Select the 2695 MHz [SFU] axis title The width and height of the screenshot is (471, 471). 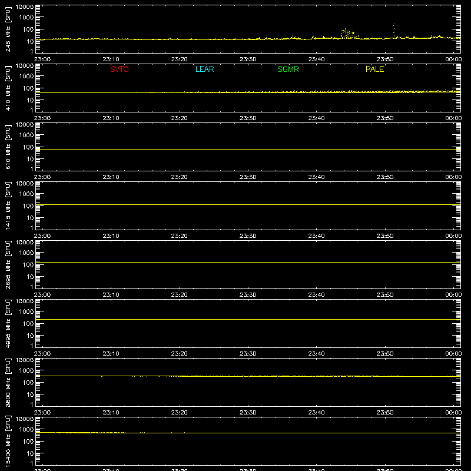pos(8,264)
